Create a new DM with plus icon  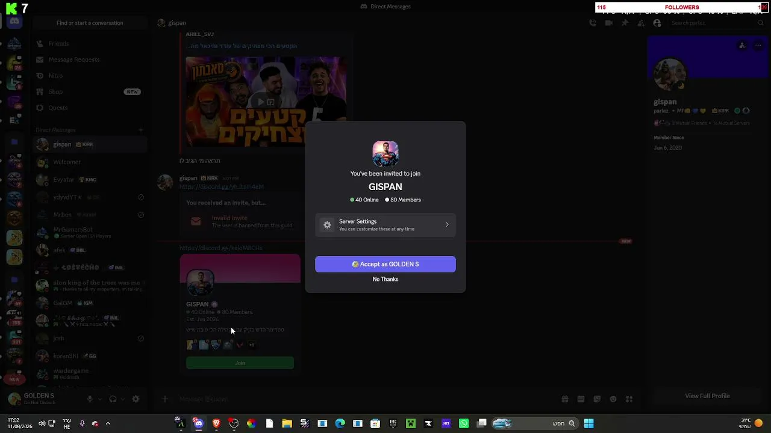(x=141, y=130)
